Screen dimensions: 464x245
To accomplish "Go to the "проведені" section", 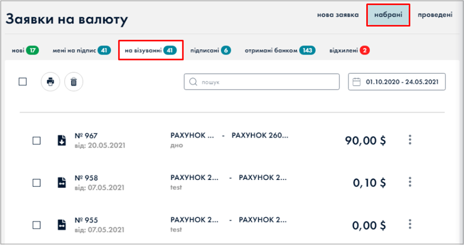I will point(435,15).
